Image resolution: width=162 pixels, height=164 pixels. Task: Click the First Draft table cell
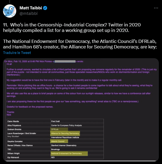click(x=77, y=121)
